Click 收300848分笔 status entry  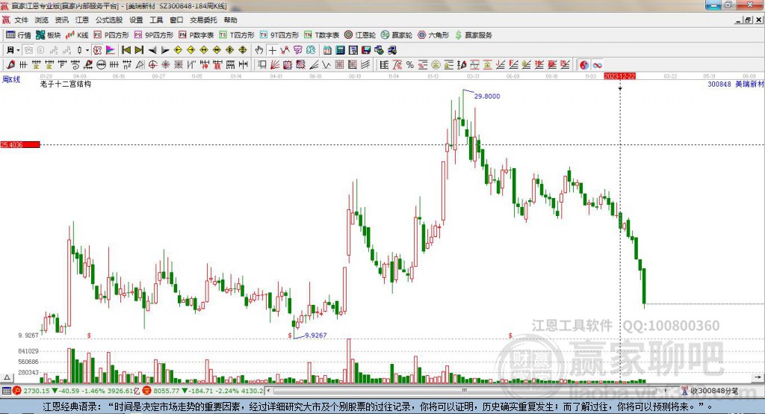click(x=709, y=391)
